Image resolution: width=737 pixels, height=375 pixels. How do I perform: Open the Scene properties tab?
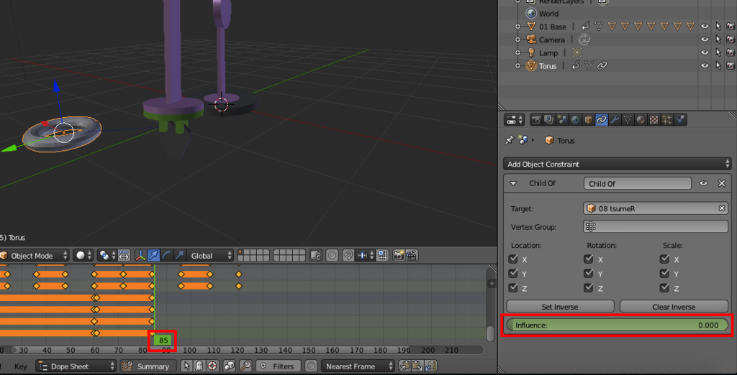click(x=562, y=120)
